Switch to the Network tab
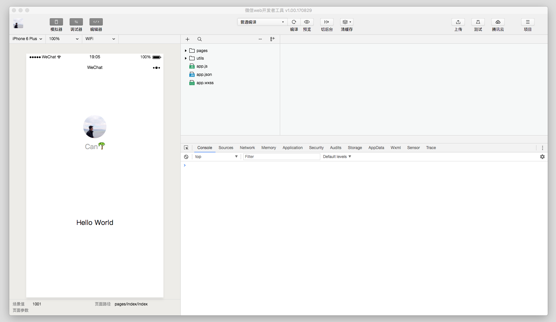The height and width of the screenshot is (322, 556). pos(247,148)
